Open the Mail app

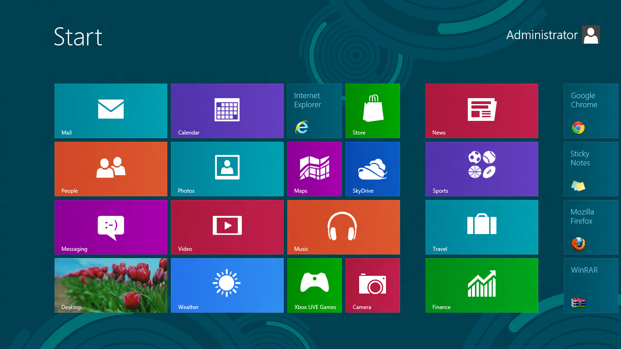pos(110,110)
